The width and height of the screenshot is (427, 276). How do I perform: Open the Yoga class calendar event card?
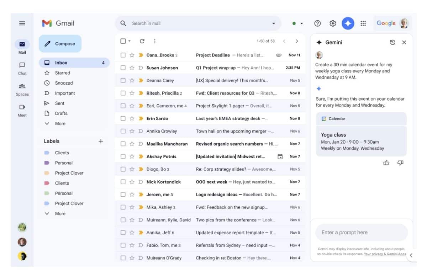point(361,141)
